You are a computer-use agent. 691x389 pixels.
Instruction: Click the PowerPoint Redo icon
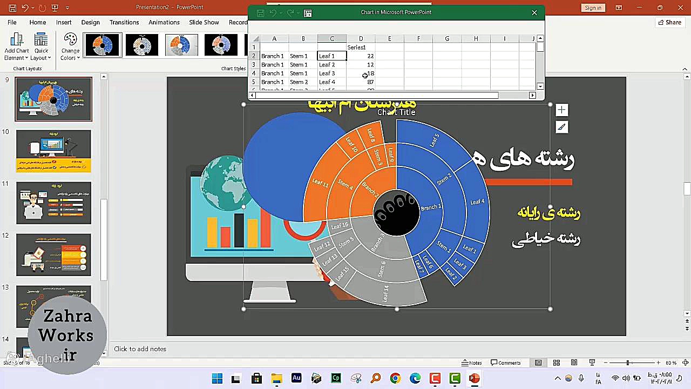[x=42, y=8]
